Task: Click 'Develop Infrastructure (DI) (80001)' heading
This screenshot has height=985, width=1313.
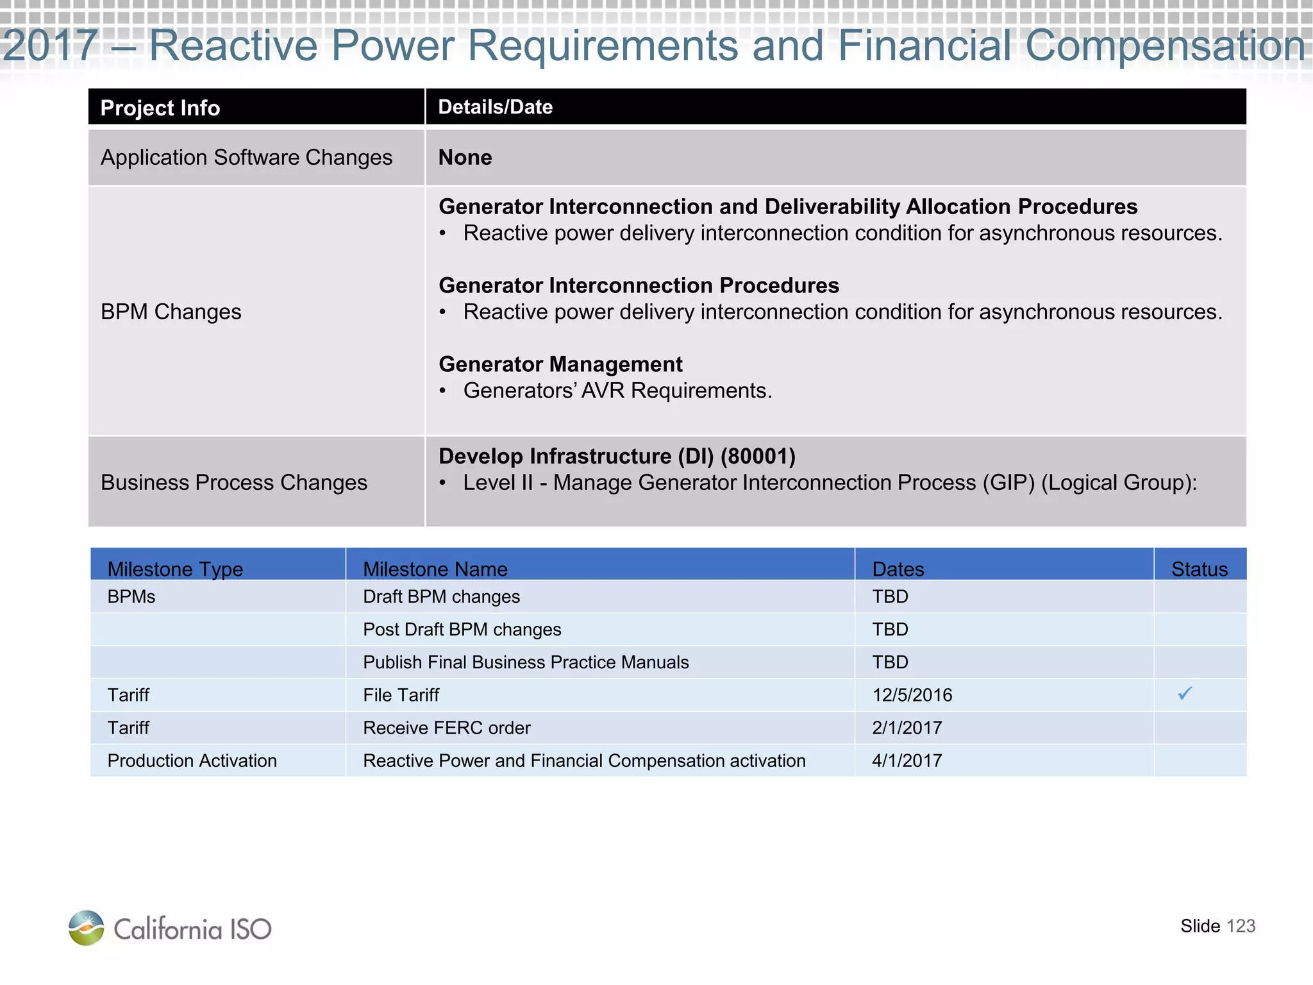Action: [617, 456]
